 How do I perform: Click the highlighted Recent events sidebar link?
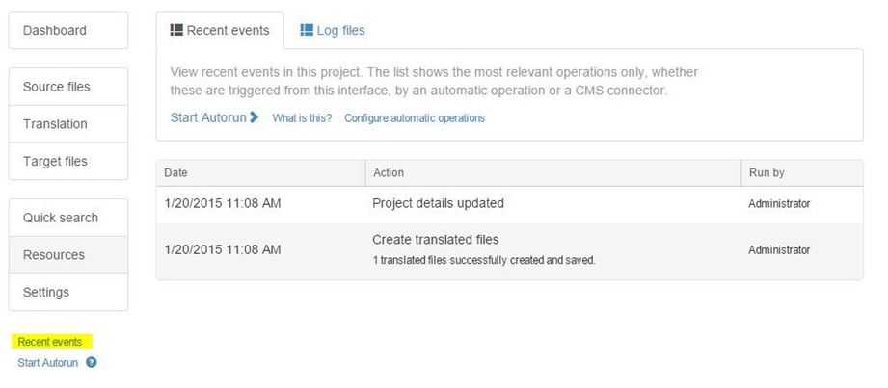point(49,342)
